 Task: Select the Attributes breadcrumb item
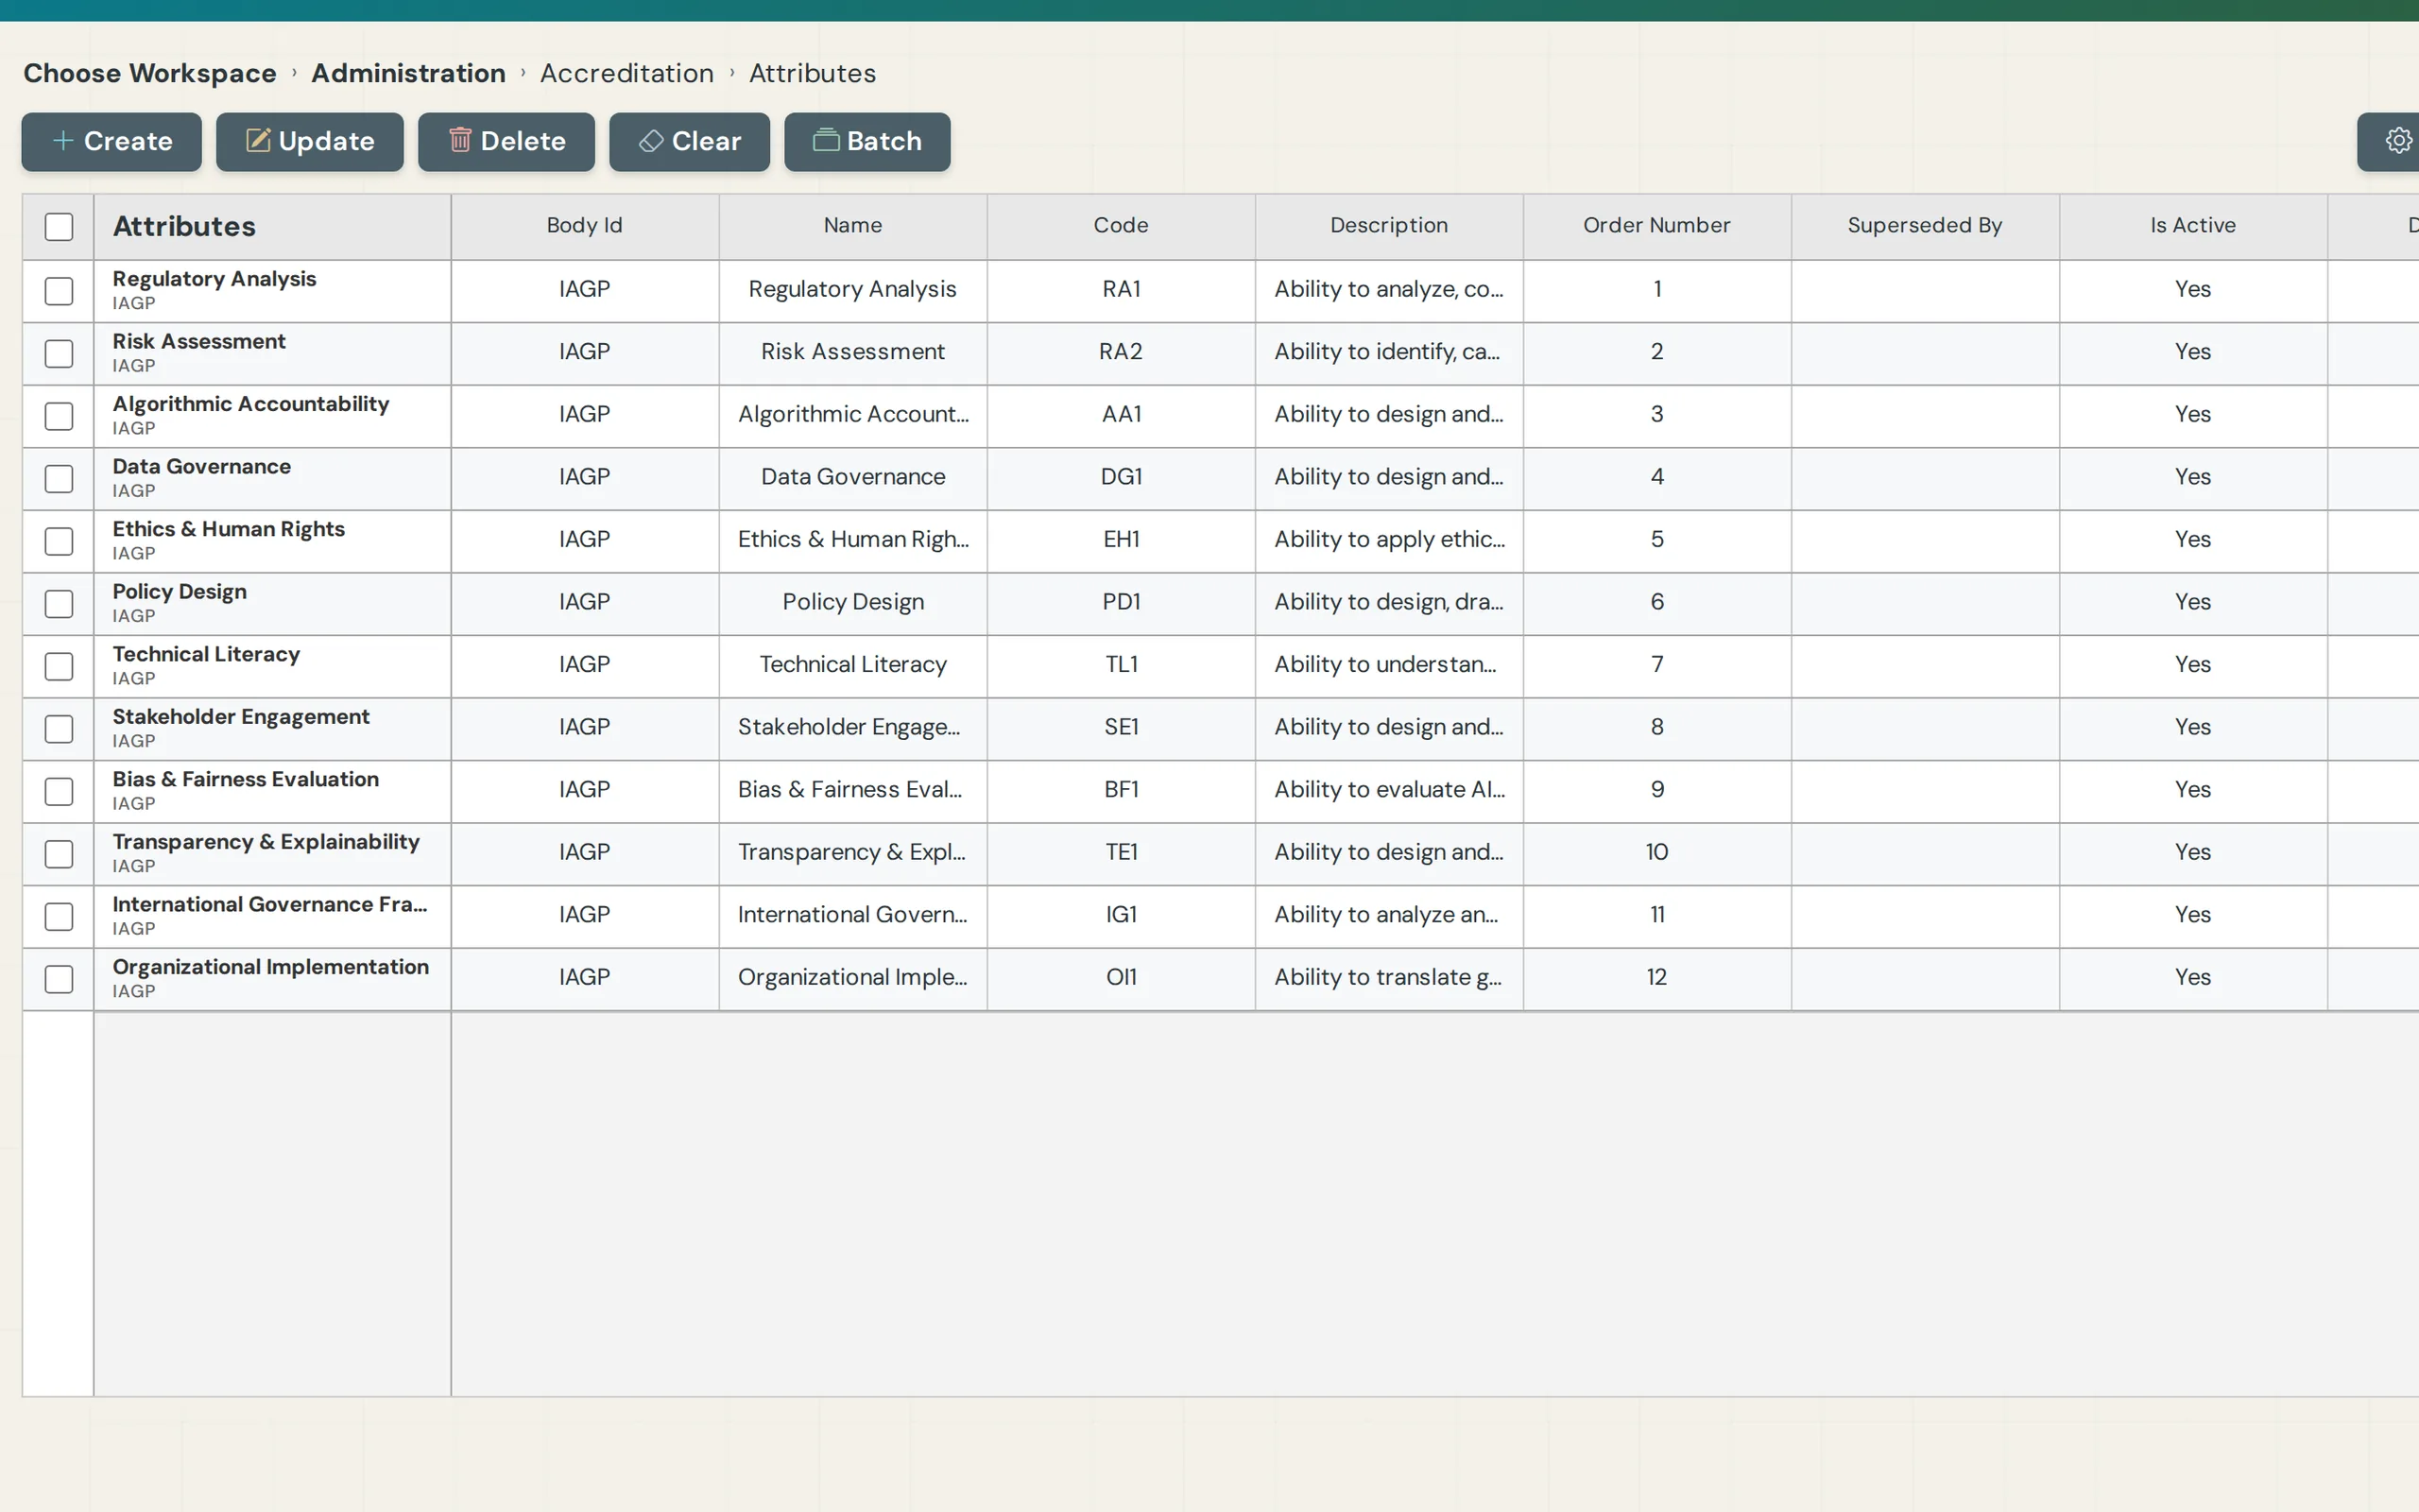pyautogui.click(x=812, y=73)
